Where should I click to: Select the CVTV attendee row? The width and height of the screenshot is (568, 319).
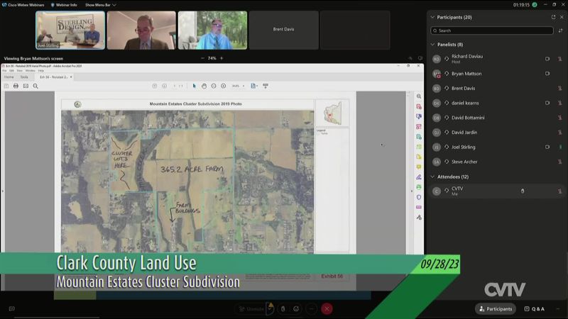point(496,191)
